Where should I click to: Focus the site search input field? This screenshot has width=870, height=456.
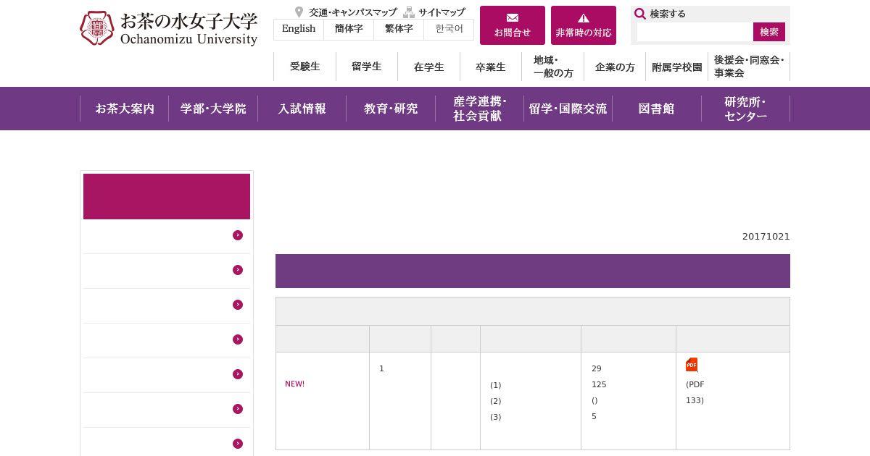point(695,32)
